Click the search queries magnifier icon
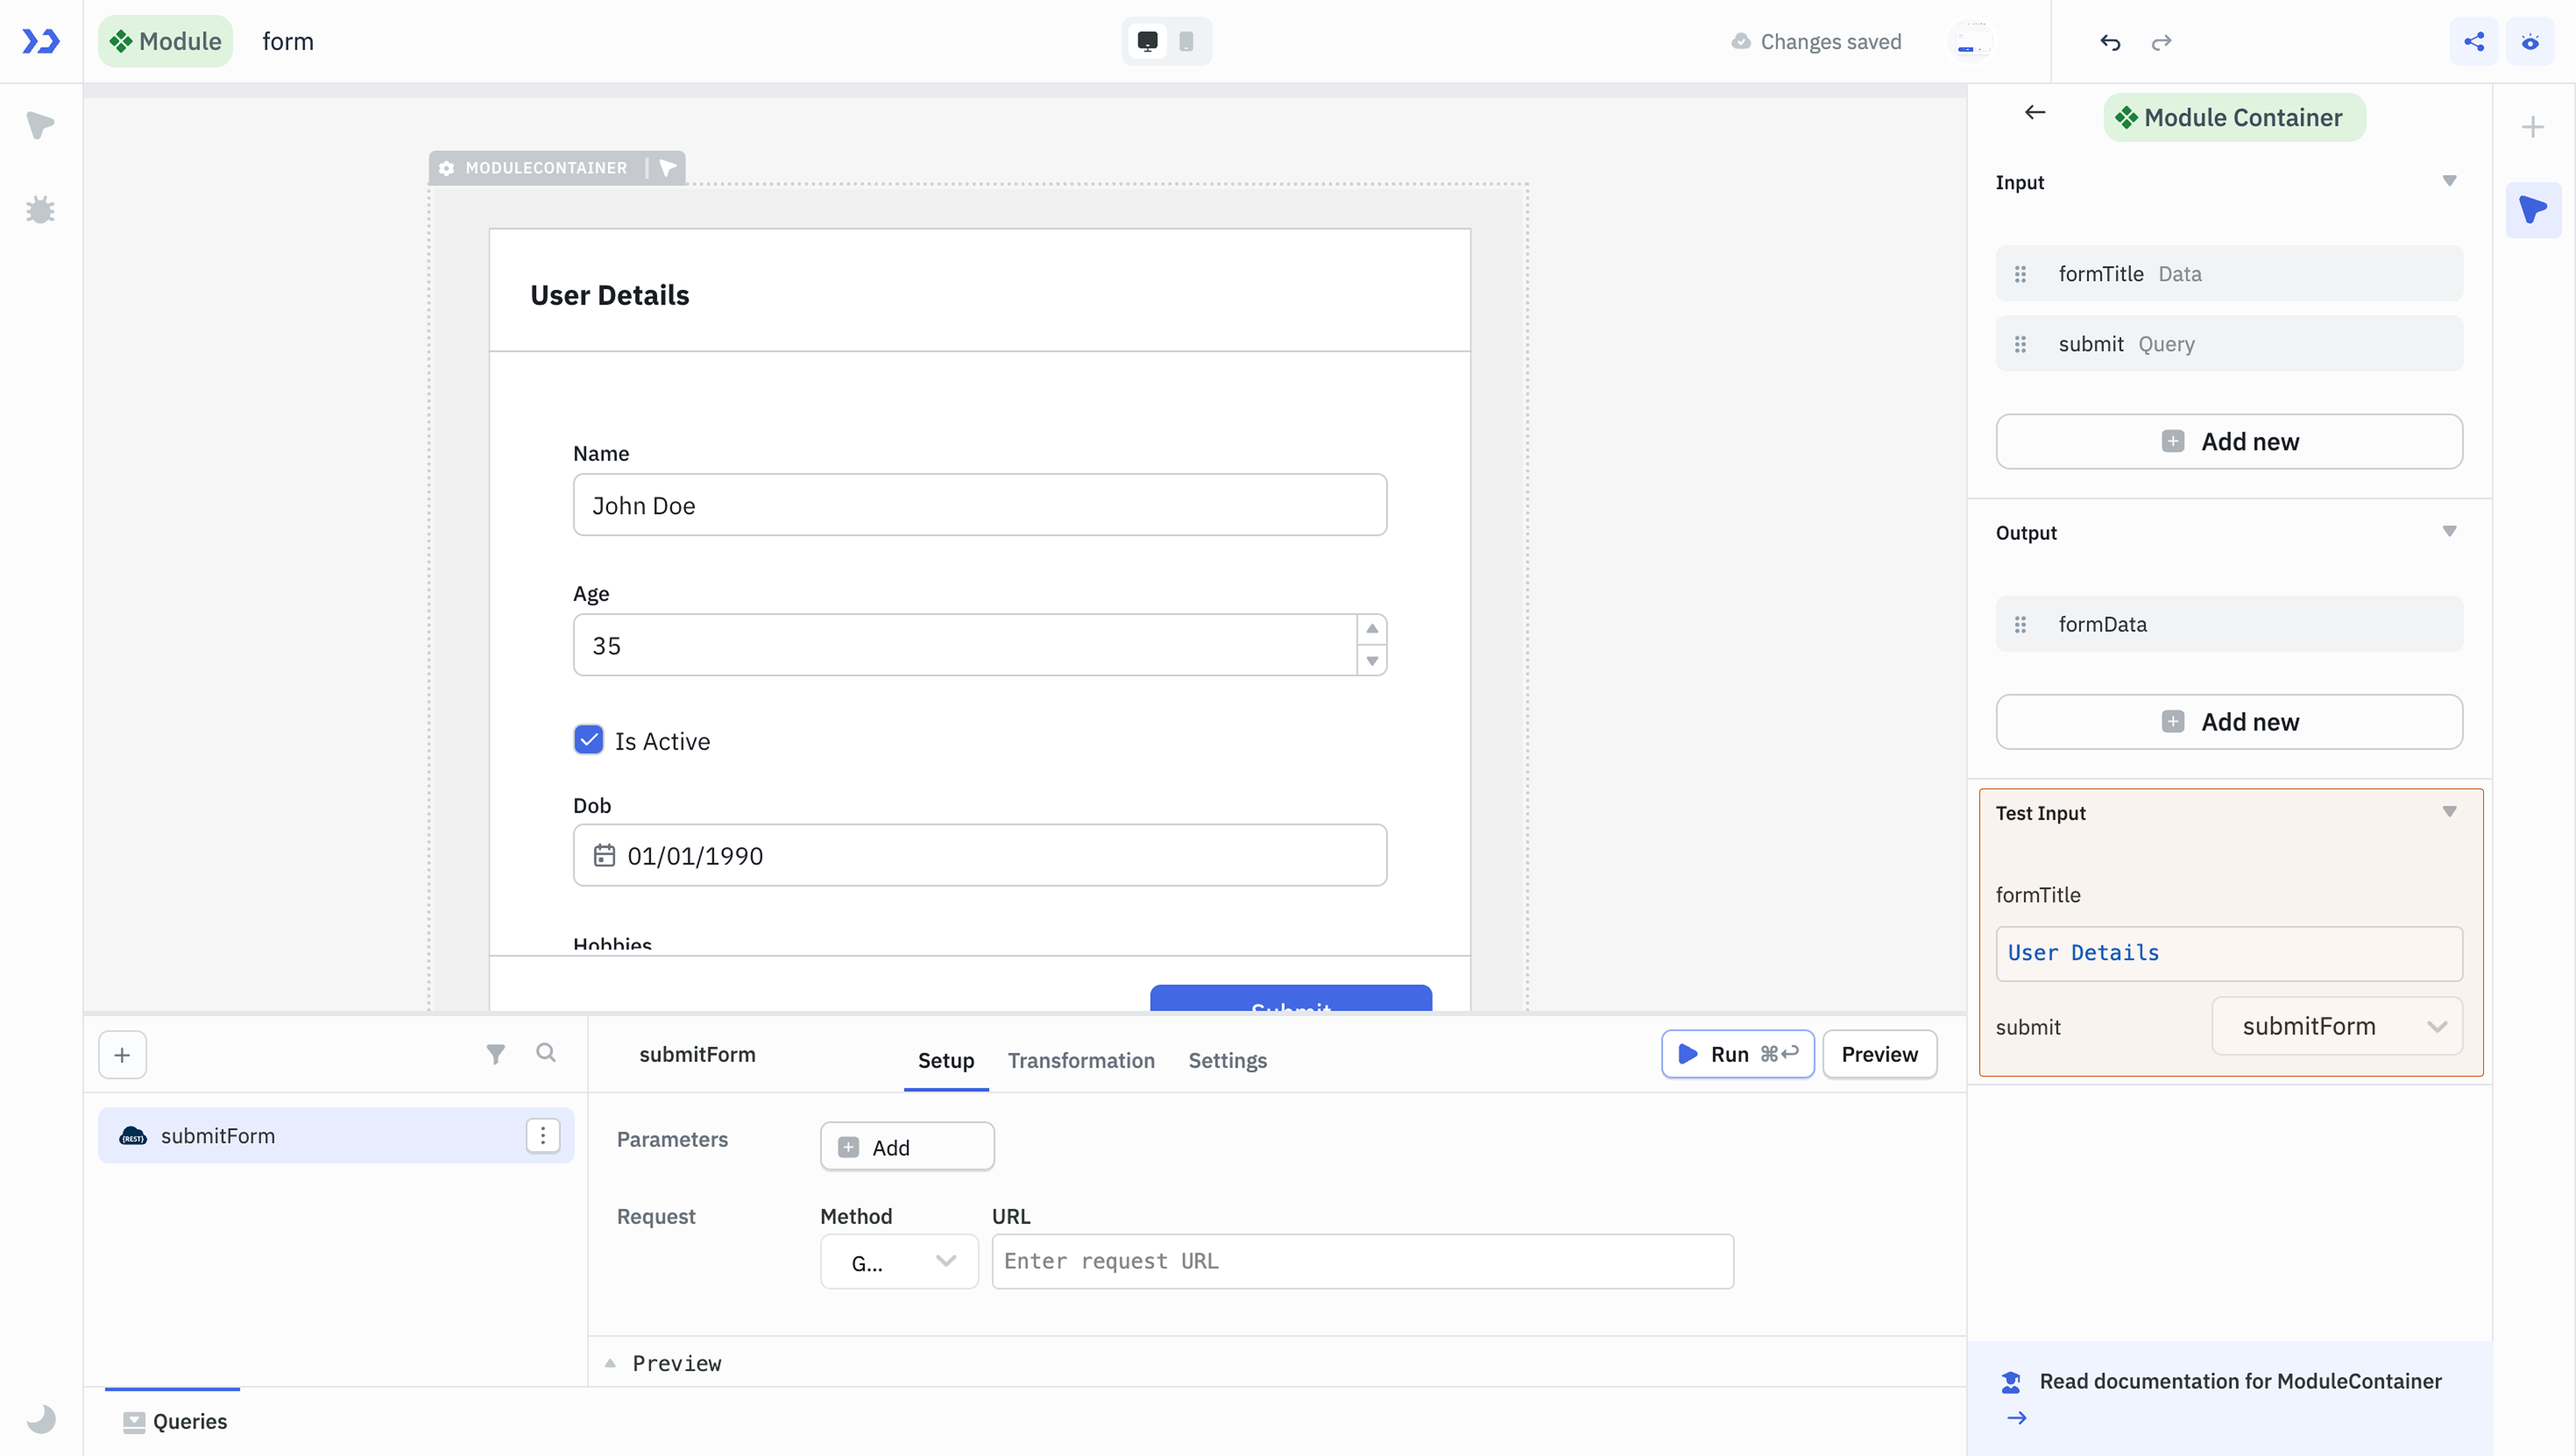 click(x=545, y=1053)
